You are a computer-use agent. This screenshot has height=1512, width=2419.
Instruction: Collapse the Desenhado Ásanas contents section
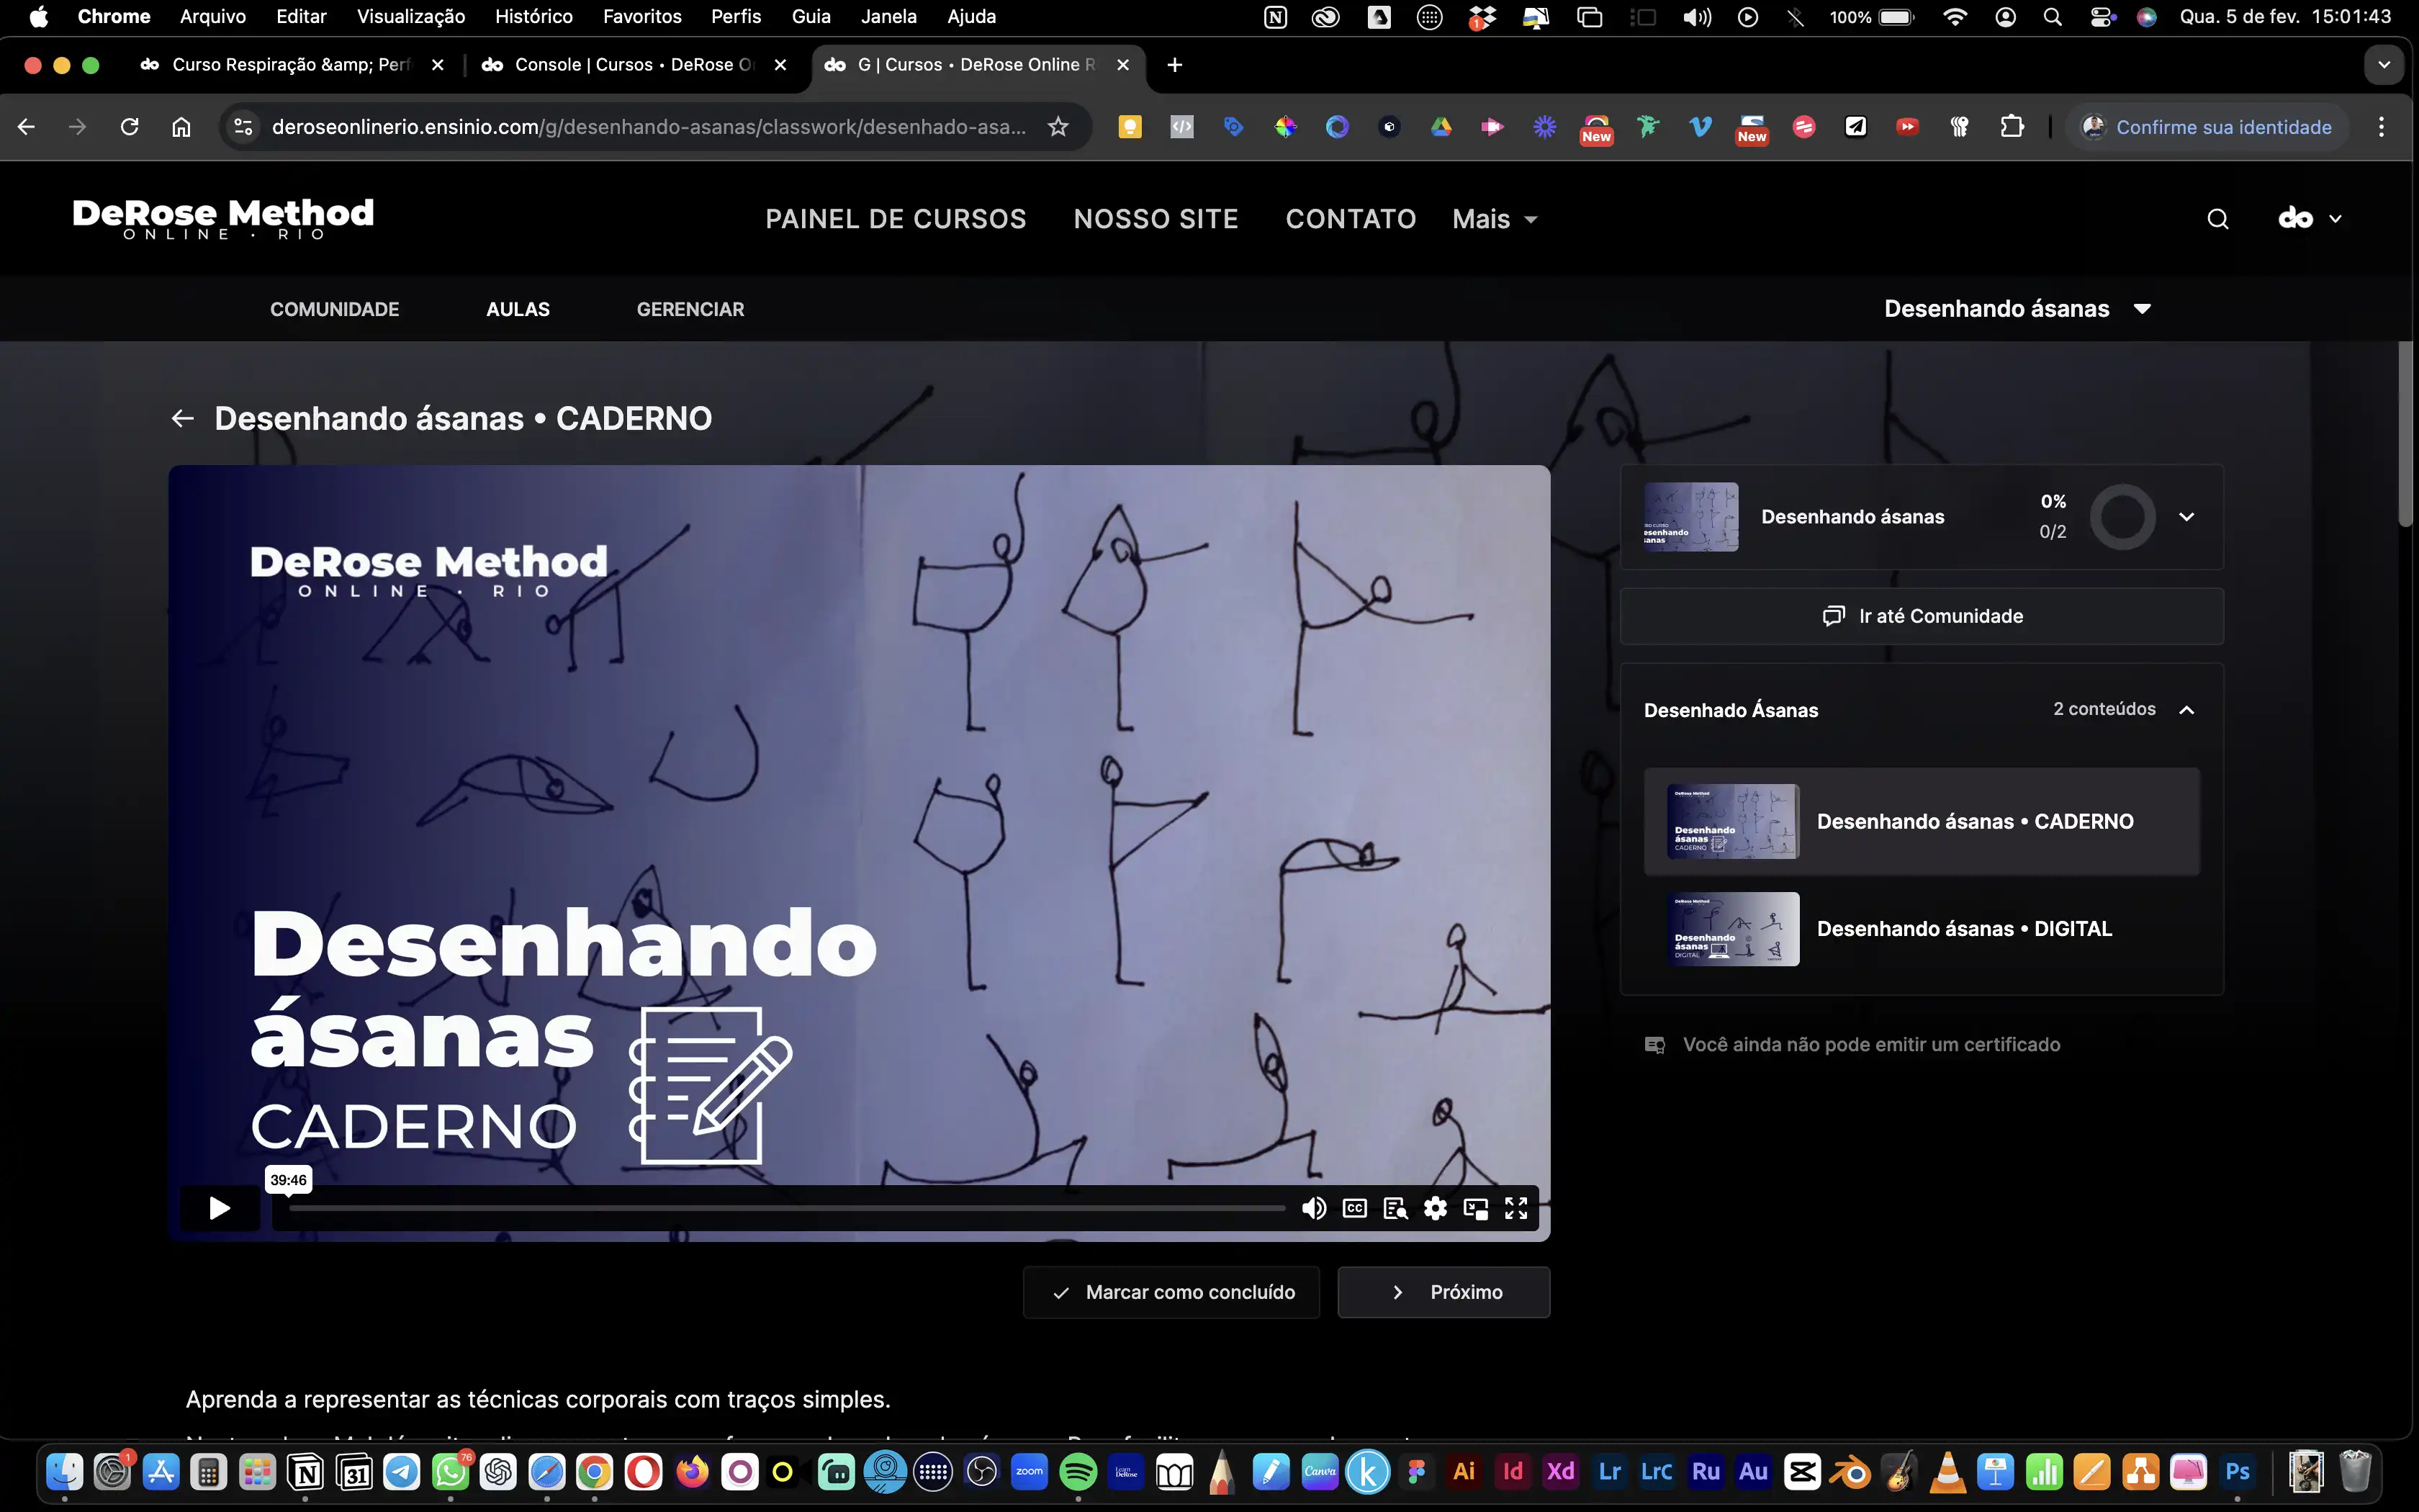click(2186, 709)
